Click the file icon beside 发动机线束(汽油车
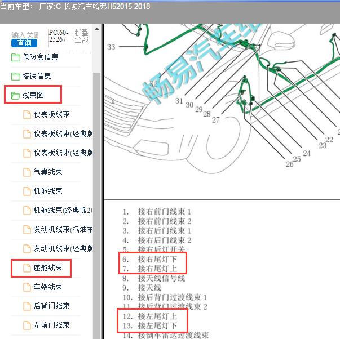Image resolution: width=340 pixels, height=339 pixels. pos(27,230)
